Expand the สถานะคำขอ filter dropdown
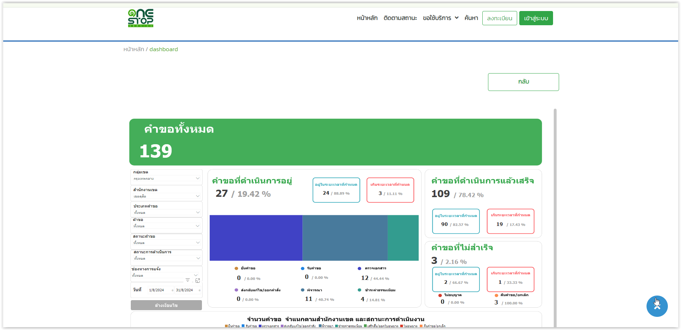Screen dimensions: 681x330 (x=166, y=243)
